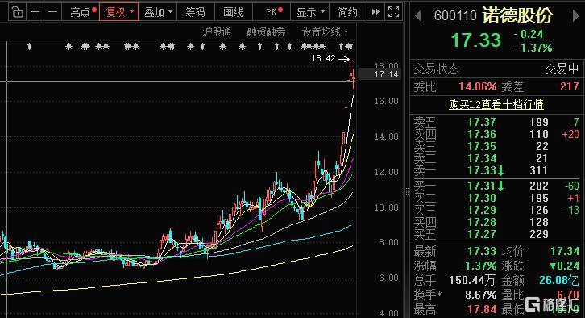Select the 卖三 price 17.35
Screen dimensions: 585x318
click(x=482, y=146)
